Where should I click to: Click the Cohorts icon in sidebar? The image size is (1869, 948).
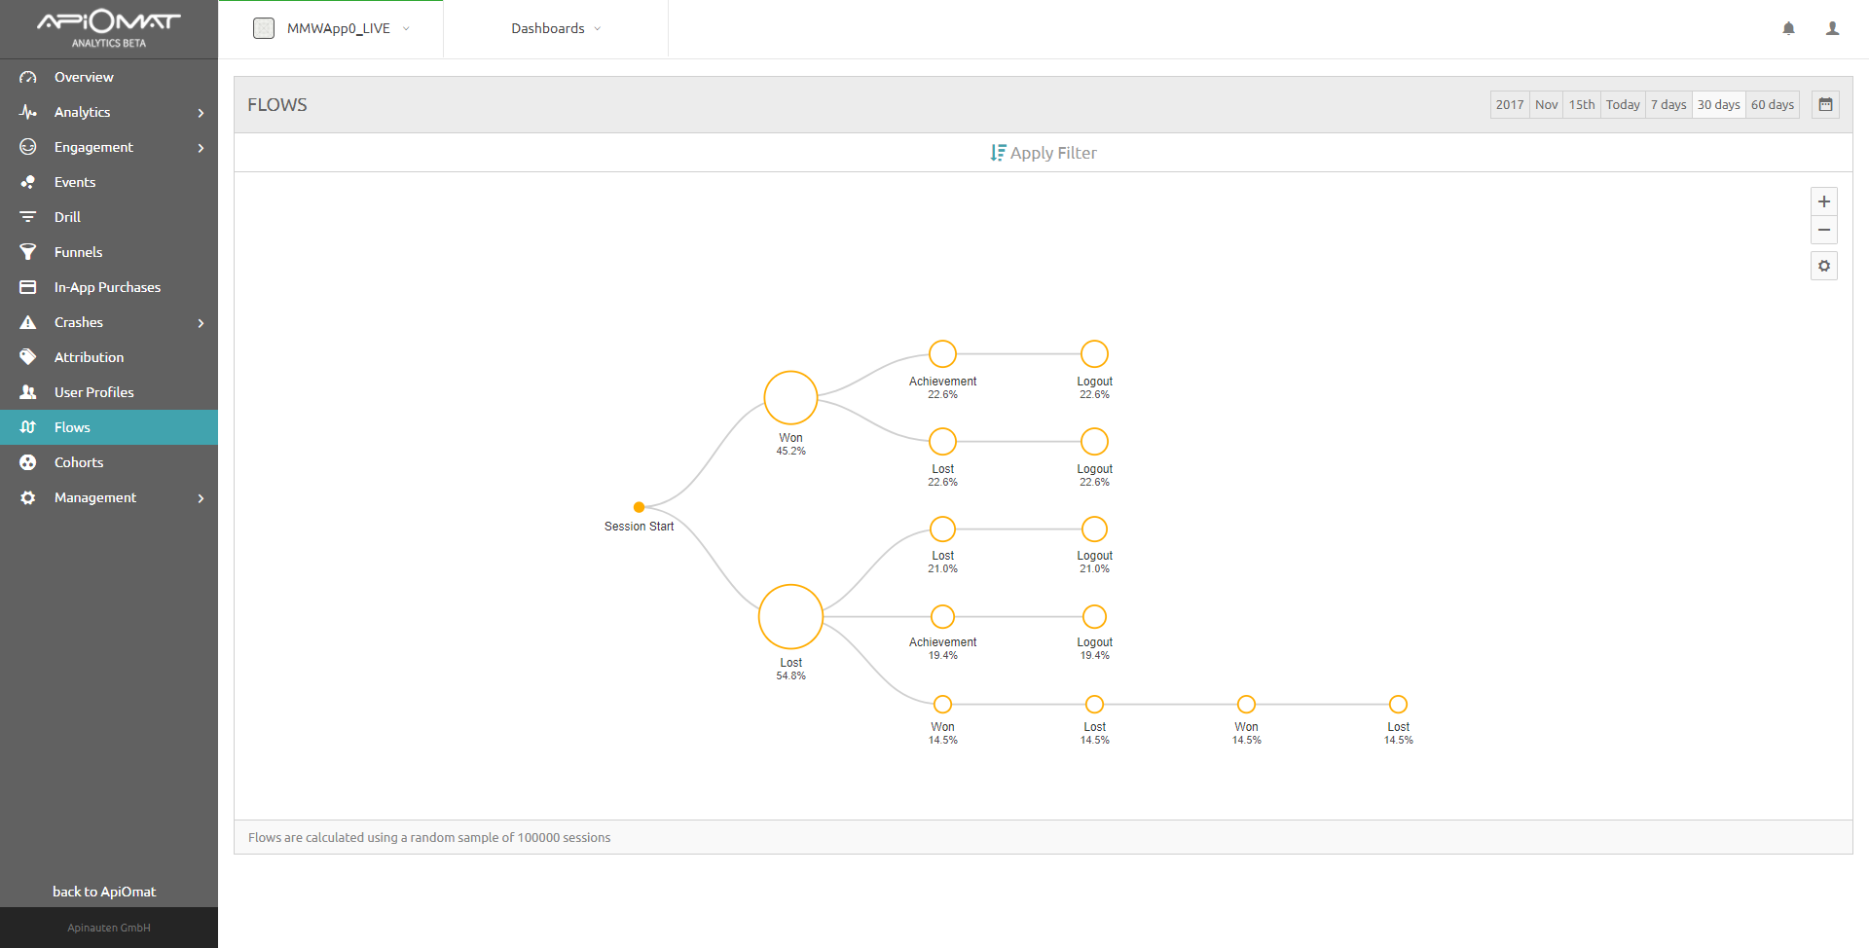pos(28,462)
